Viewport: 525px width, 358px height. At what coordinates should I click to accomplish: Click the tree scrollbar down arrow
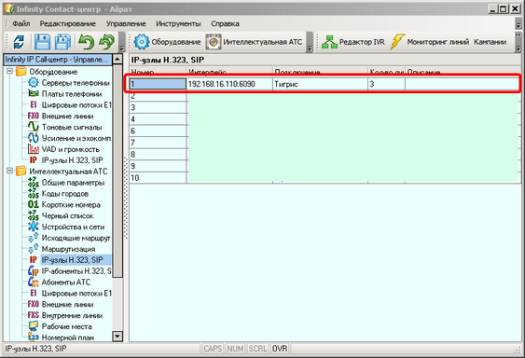tap(117, 337)
